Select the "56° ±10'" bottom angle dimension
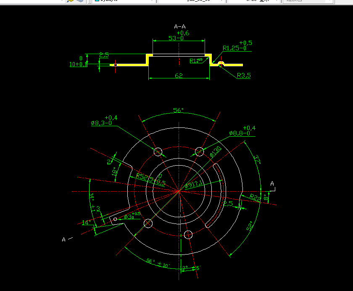This screenshot has height=291, width=353. (x=158, y=263)
